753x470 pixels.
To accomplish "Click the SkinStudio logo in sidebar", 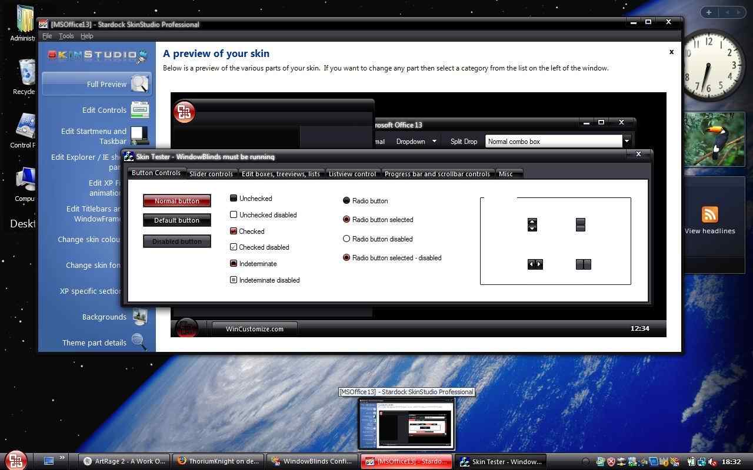I will 97,55.
